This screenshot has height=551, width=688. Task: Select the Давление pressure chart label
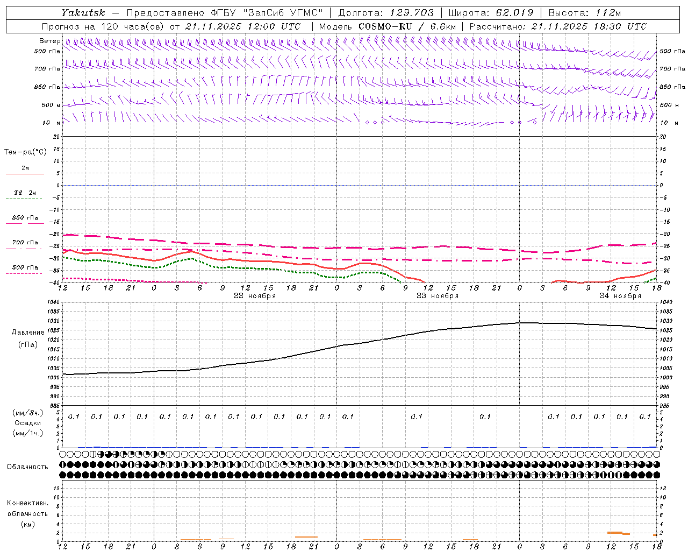pos(28,333)
